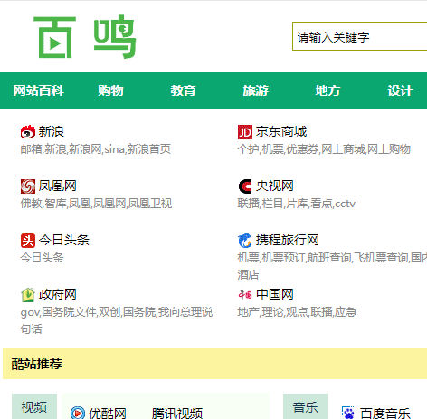
Task: Select the 视频 category label
Action: click(x=34, y=407)
